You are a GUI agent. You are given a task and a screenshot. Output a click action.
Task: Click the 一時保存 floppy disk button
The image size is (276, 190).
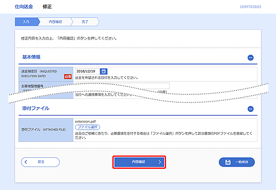(236, 162)
